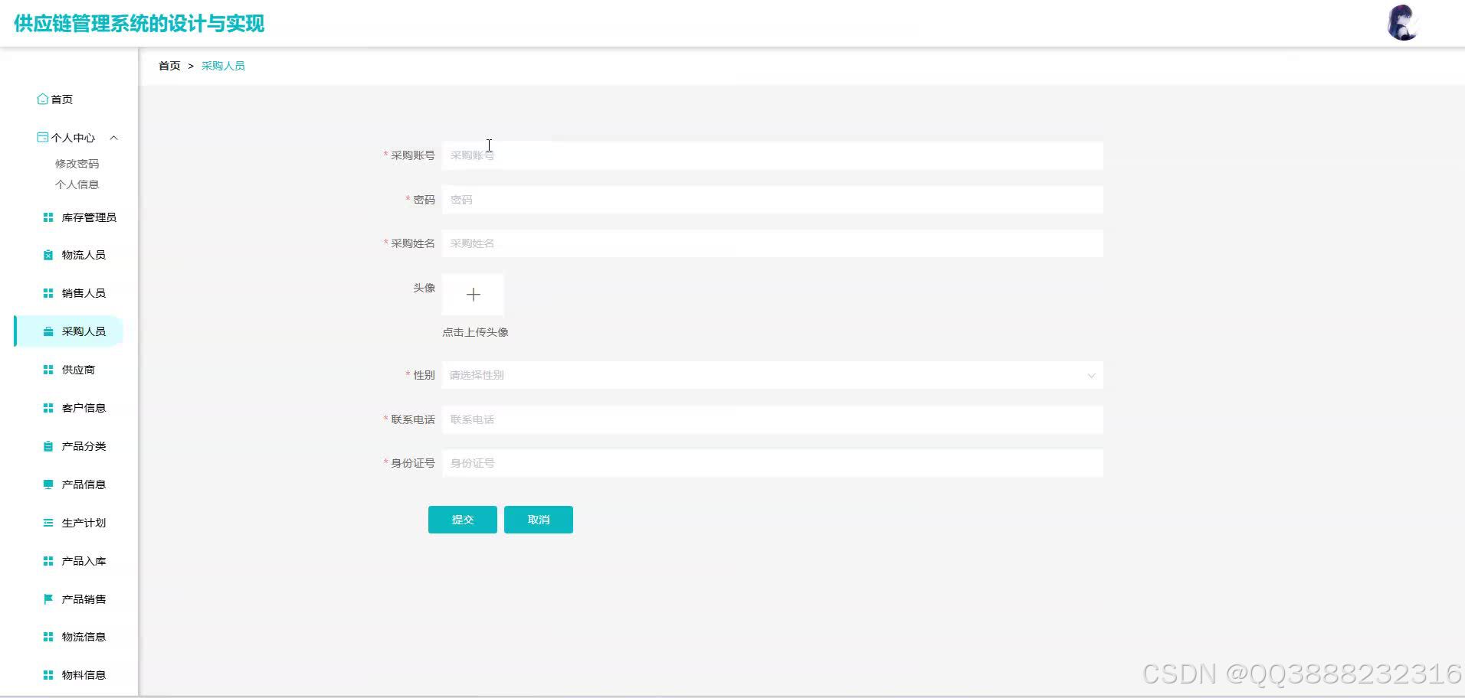Click the flag icon for 产品销售

[48, 599]
